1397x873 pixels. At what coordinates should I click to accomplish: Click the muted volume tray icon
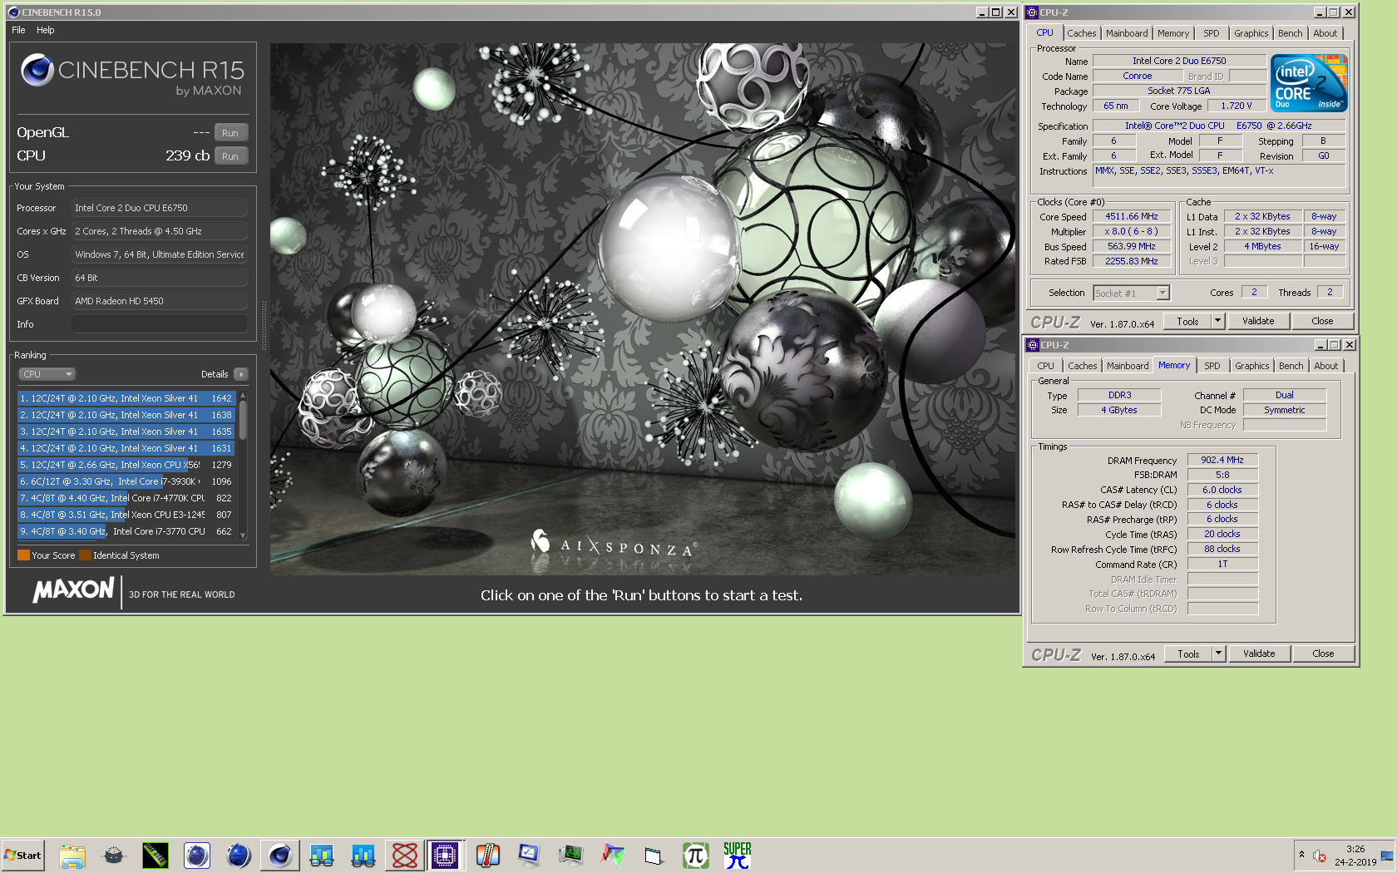coord(1320,856)
